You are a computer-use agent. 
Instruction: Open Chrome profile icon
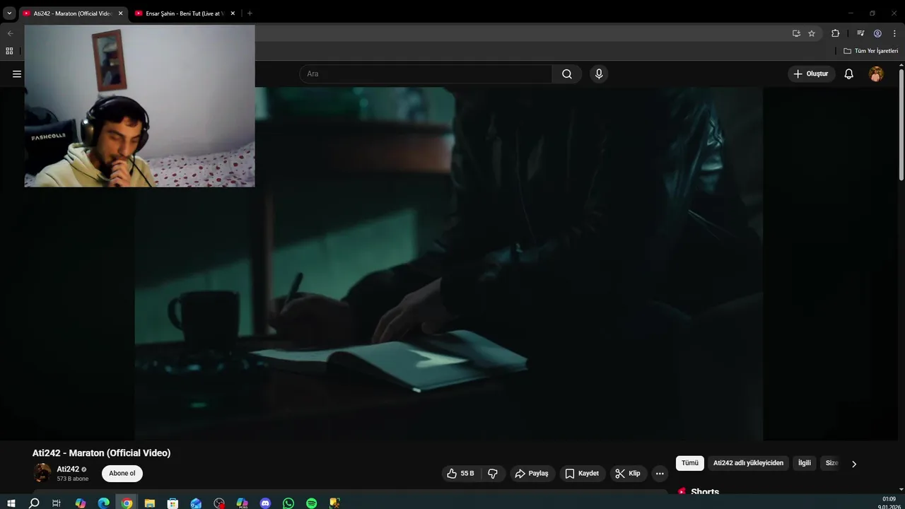pyautogui.click(x=877, y=33)
